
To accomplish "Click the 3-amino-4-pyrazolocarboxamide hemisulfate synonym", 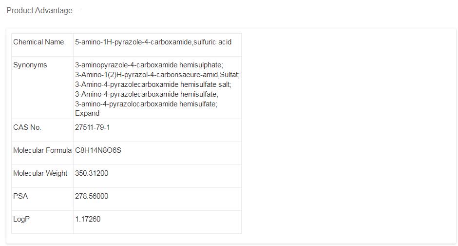I will click(146, 103).
